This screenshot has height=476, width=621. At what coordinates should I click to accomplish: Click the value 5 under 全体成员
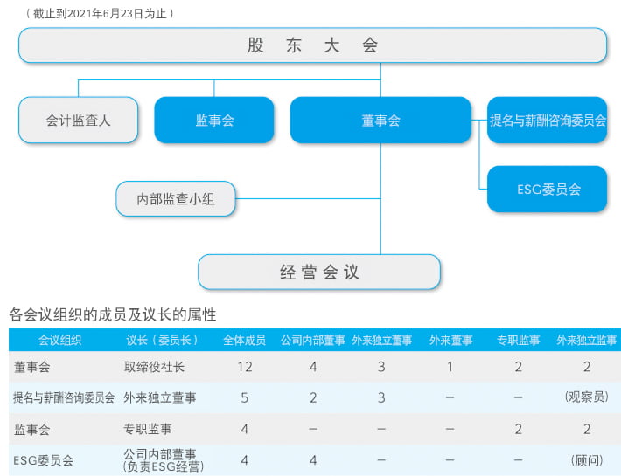coord(245,397)
